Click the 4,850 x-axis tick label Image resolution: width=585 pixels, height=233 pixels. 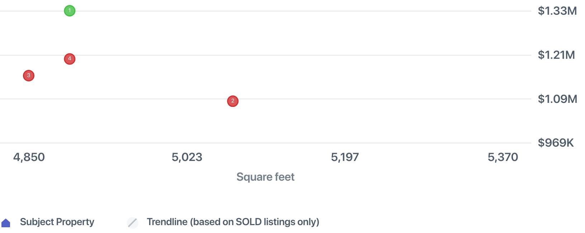29,157
